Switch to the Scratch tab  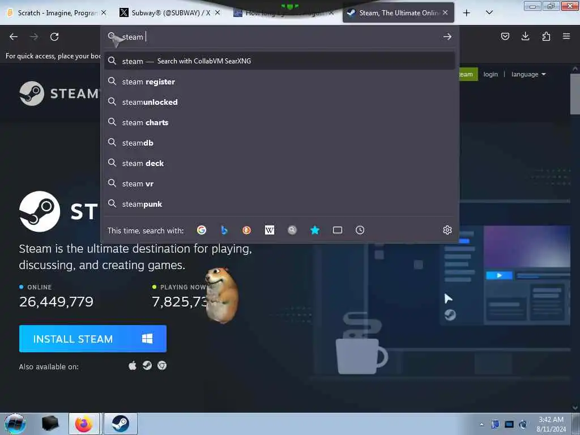click(x=57, y=13)
